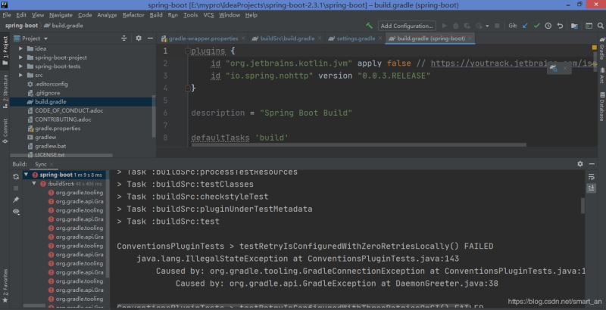Collapse the spring-boot node in Build tree

[x=25, y=175]
